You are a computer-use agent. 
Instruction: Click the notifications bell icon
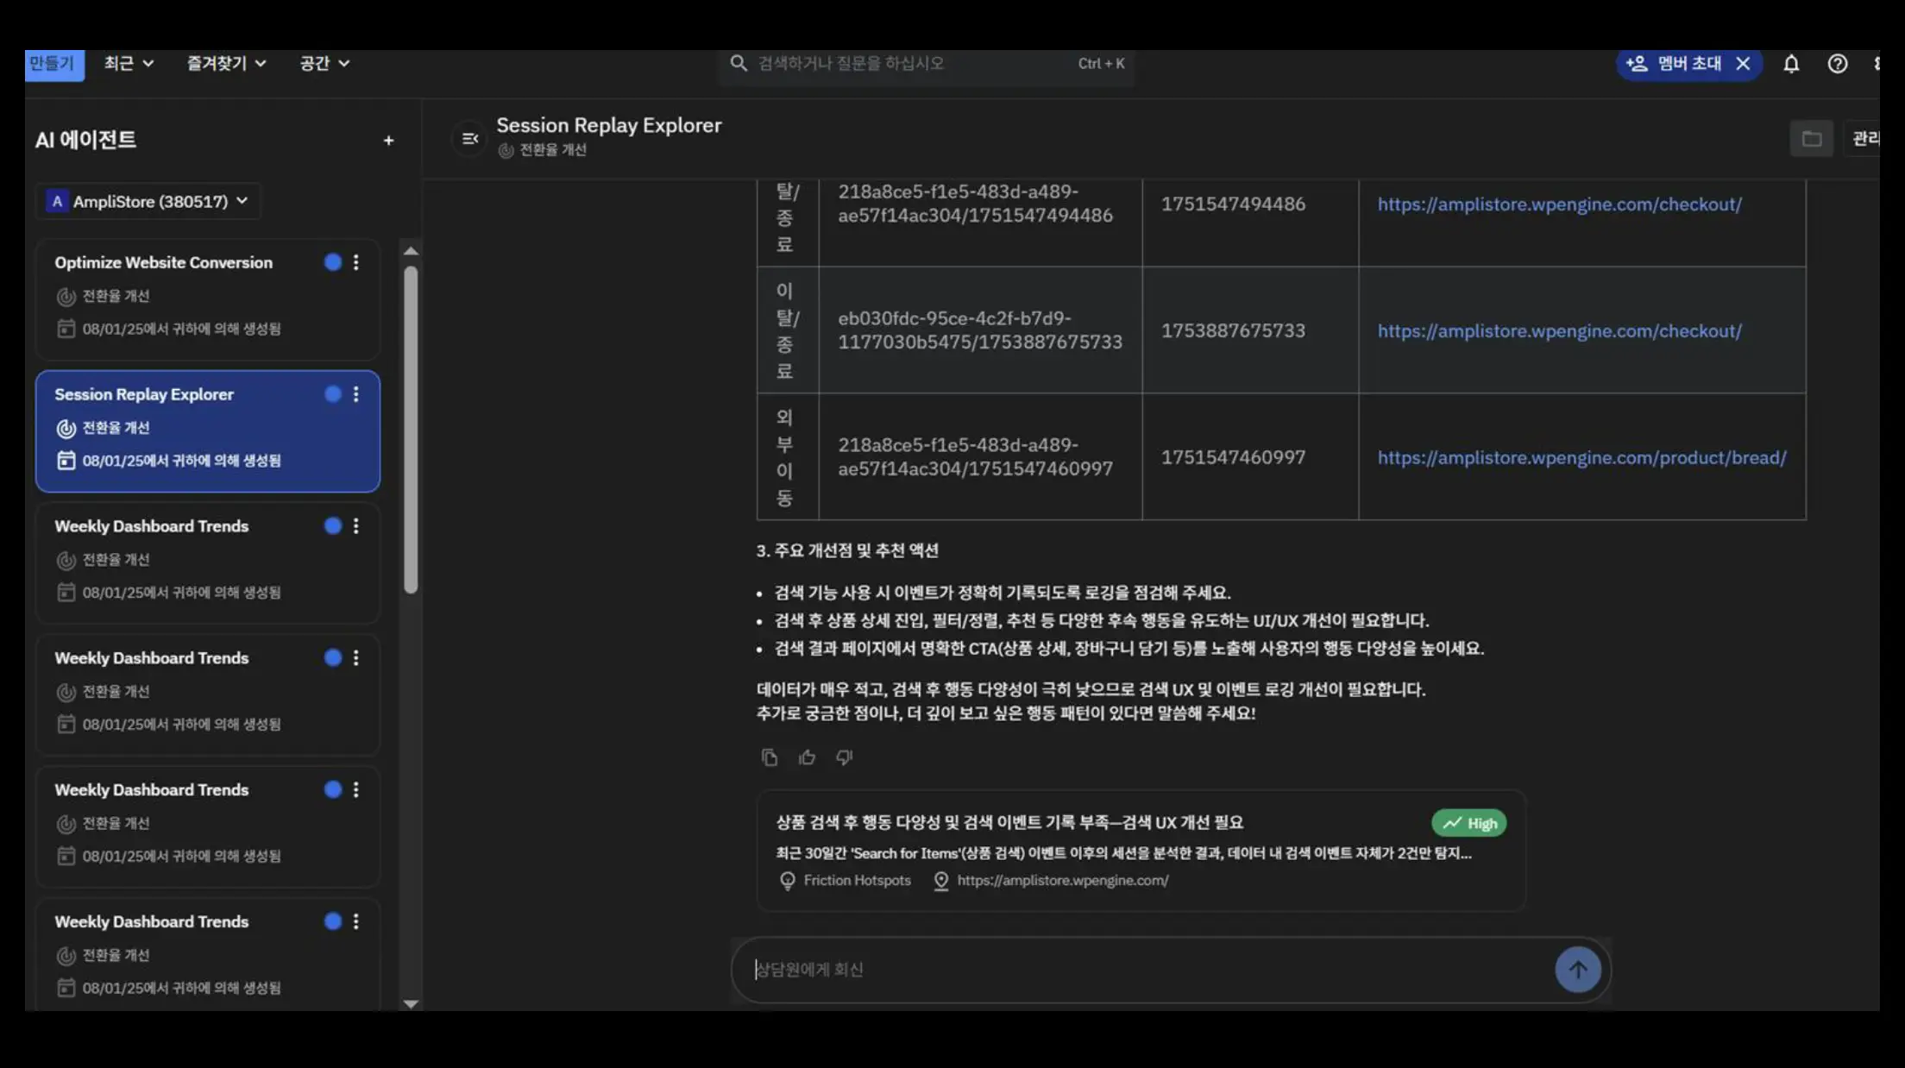(x=1791, y=64)
